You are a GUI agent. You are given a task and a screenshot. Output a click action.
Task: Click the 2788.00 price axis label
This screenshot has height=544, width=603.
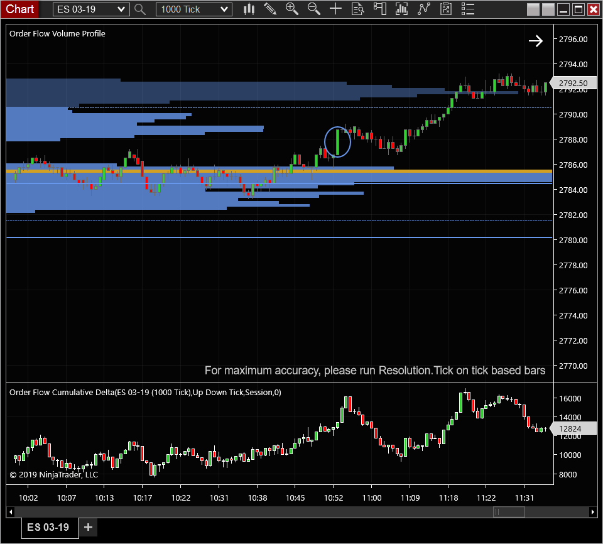pos(573,139)
